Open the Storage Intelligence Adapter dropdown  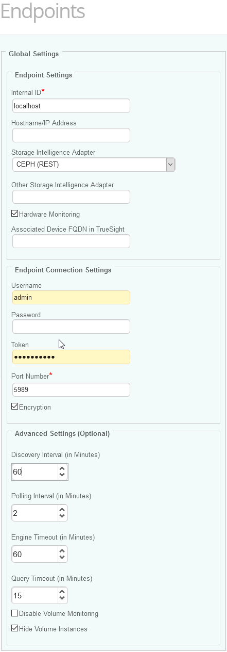94,165
